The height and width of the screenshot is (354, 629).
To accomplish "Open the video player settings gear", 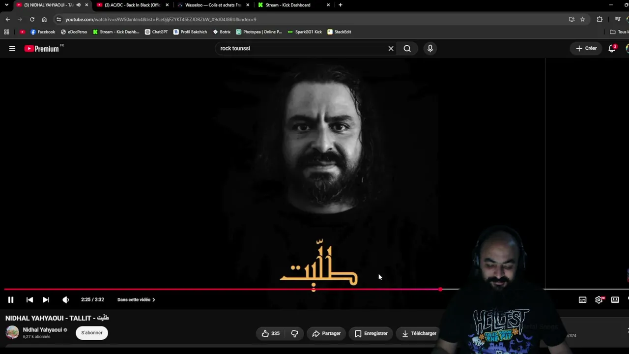I will (x=599, y=299).
